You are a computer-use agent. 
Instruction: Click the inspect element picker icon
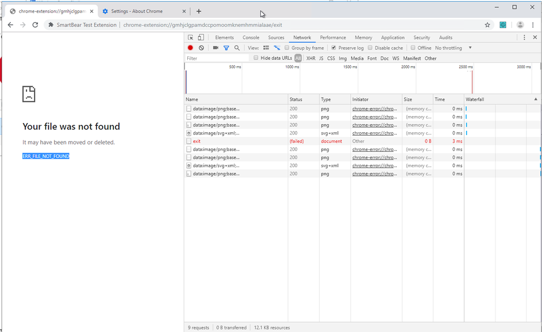coord(190,37)
